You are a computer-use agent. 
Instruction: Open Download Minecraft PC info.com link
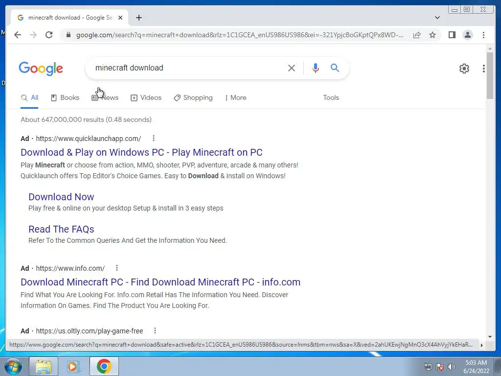160,282
